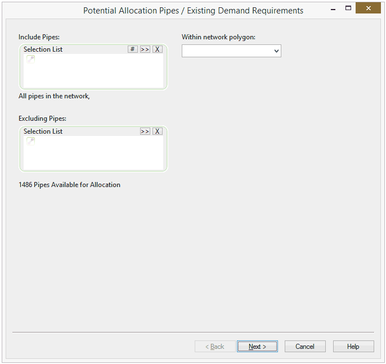Minimize the dialog window
The width and height of the screenshot is (386, 364).
[x=331, y=8]
